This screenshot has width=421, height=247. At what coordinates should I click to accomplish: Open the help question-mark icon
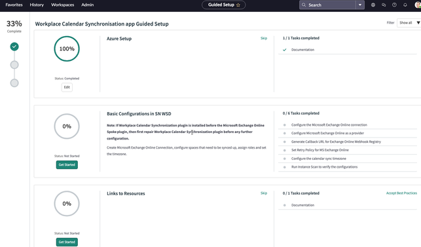tap(394, 5)
